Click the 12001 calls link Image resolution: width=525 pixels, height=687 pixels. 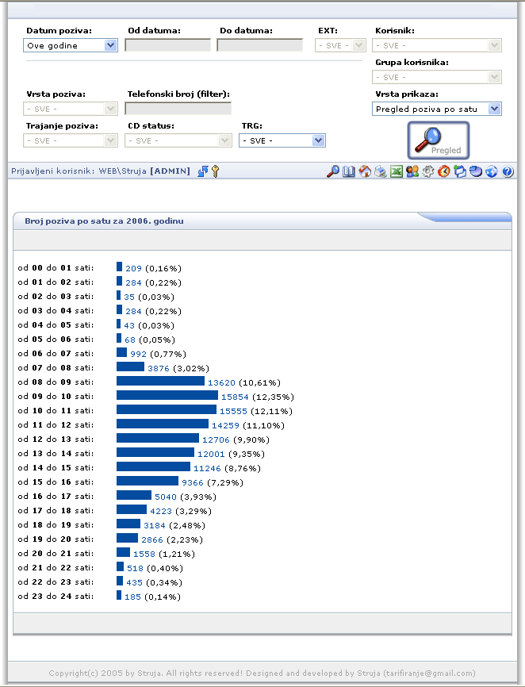point(211,454)
